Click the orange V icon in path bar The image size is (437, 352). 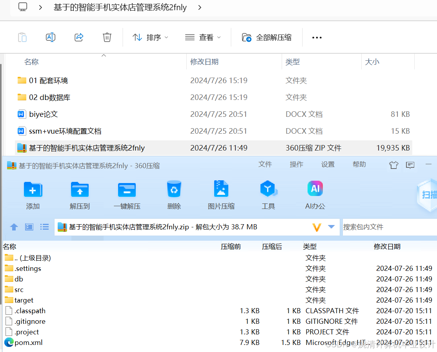point(317,227)
